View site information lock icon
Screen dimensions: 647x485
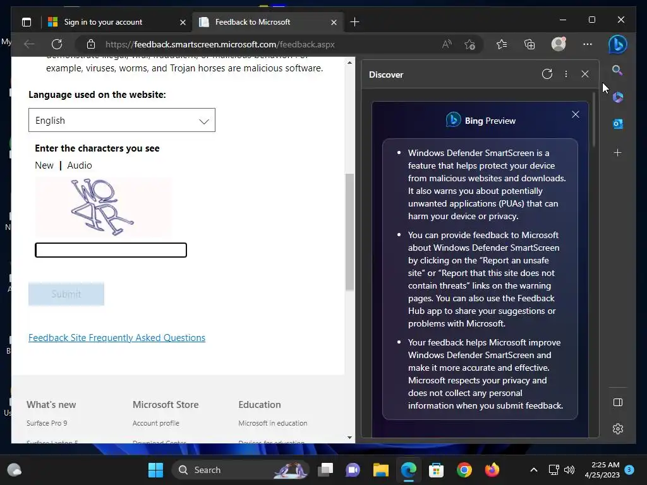point(91,44)
